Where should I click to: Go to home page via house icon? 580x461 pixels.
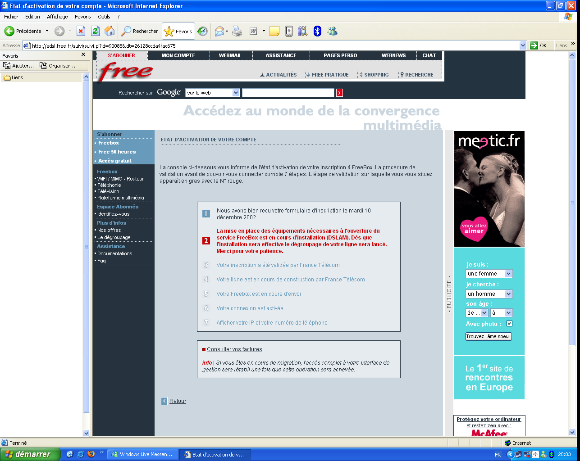click(x=110, y=31)
